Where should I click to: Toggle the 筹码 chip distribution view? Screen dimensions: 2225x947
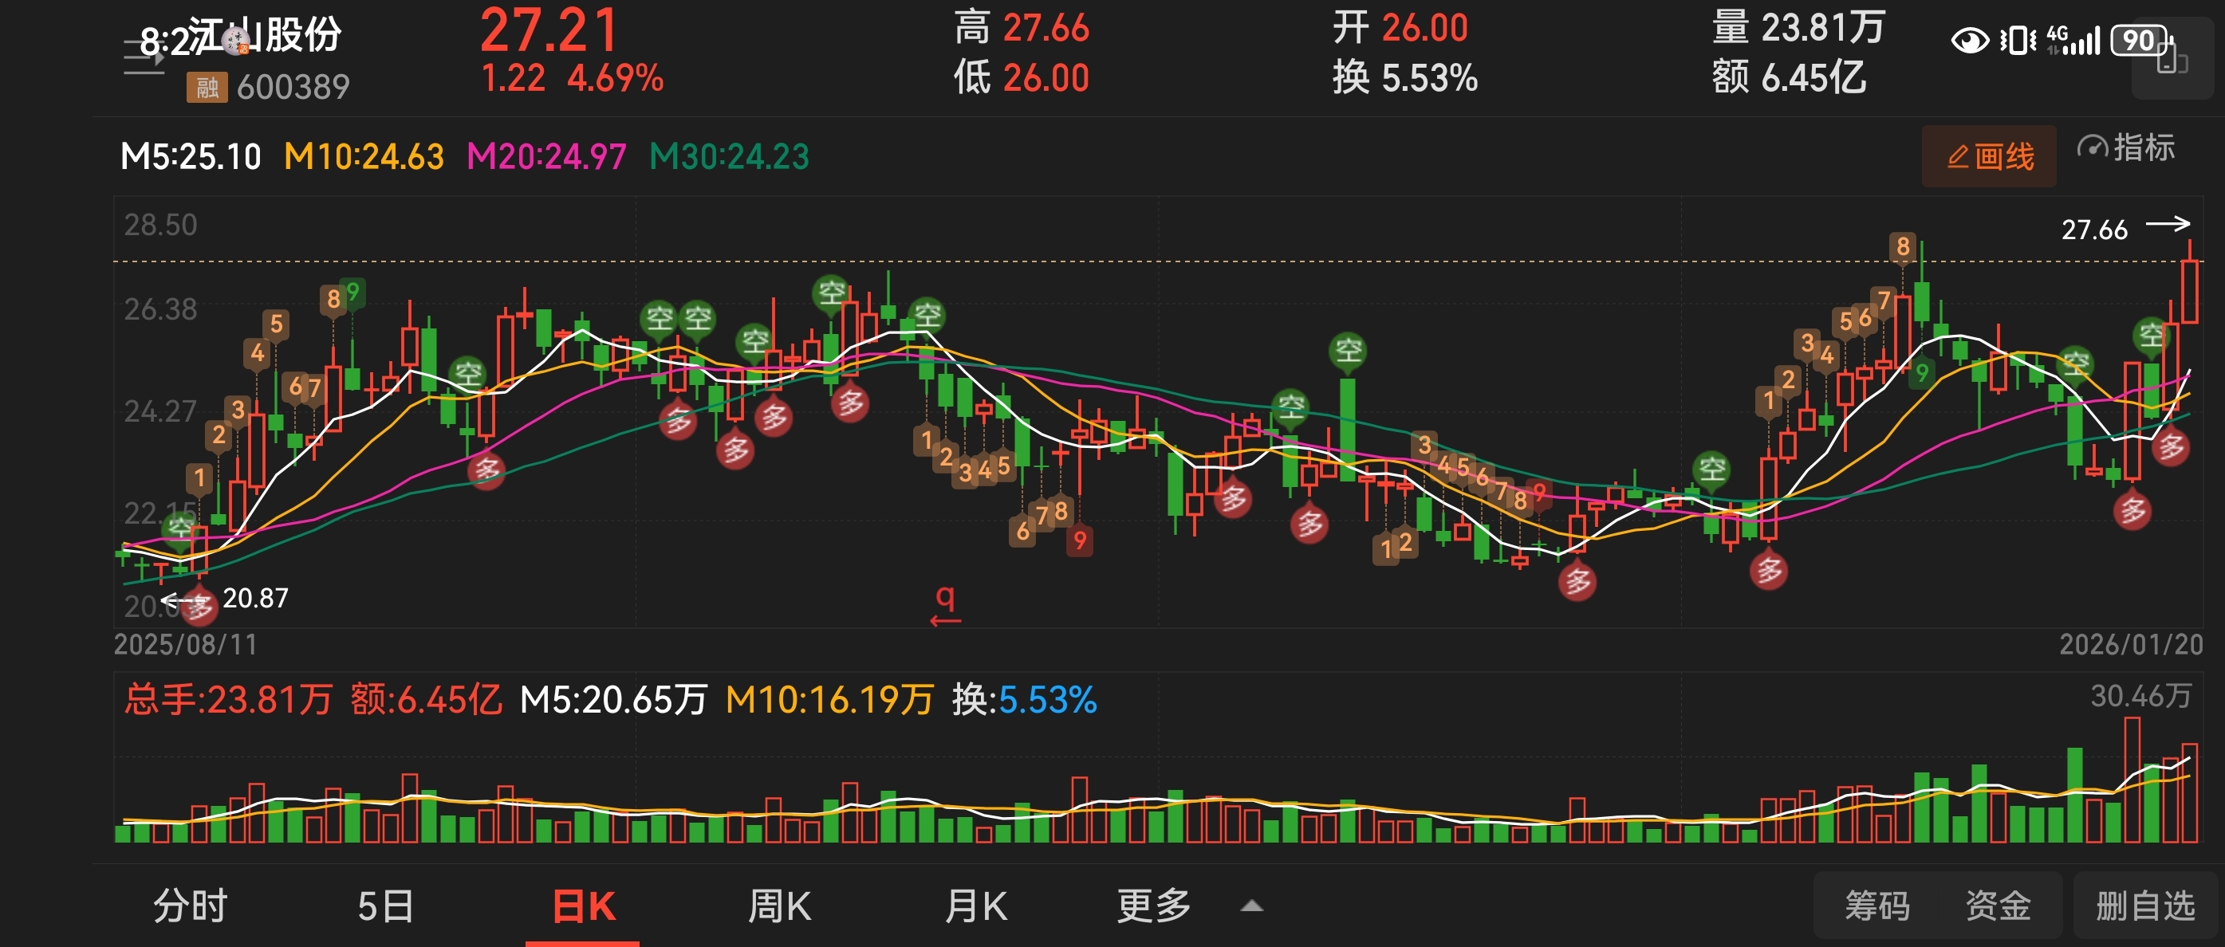(1877, 906)
